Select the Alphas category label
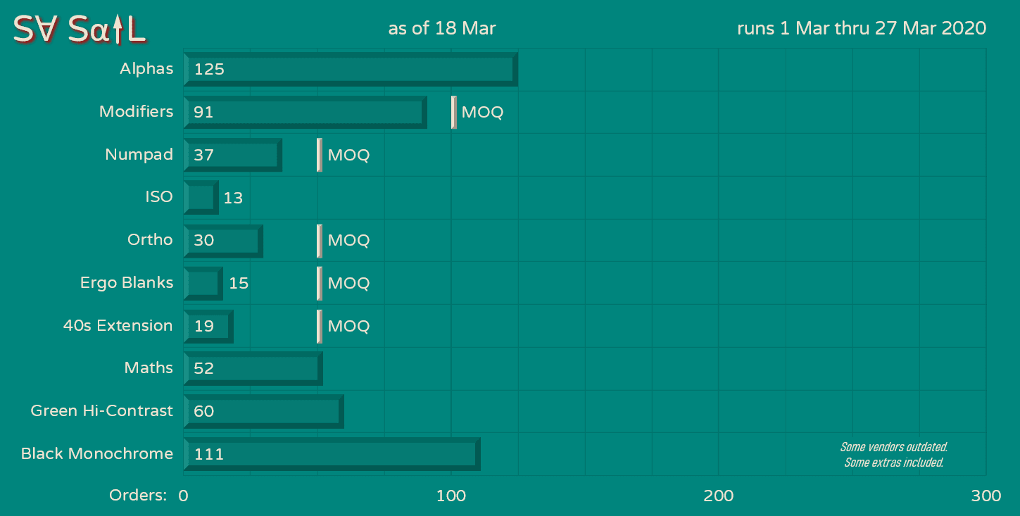The image size is (1020, 516). coord(146,69)
